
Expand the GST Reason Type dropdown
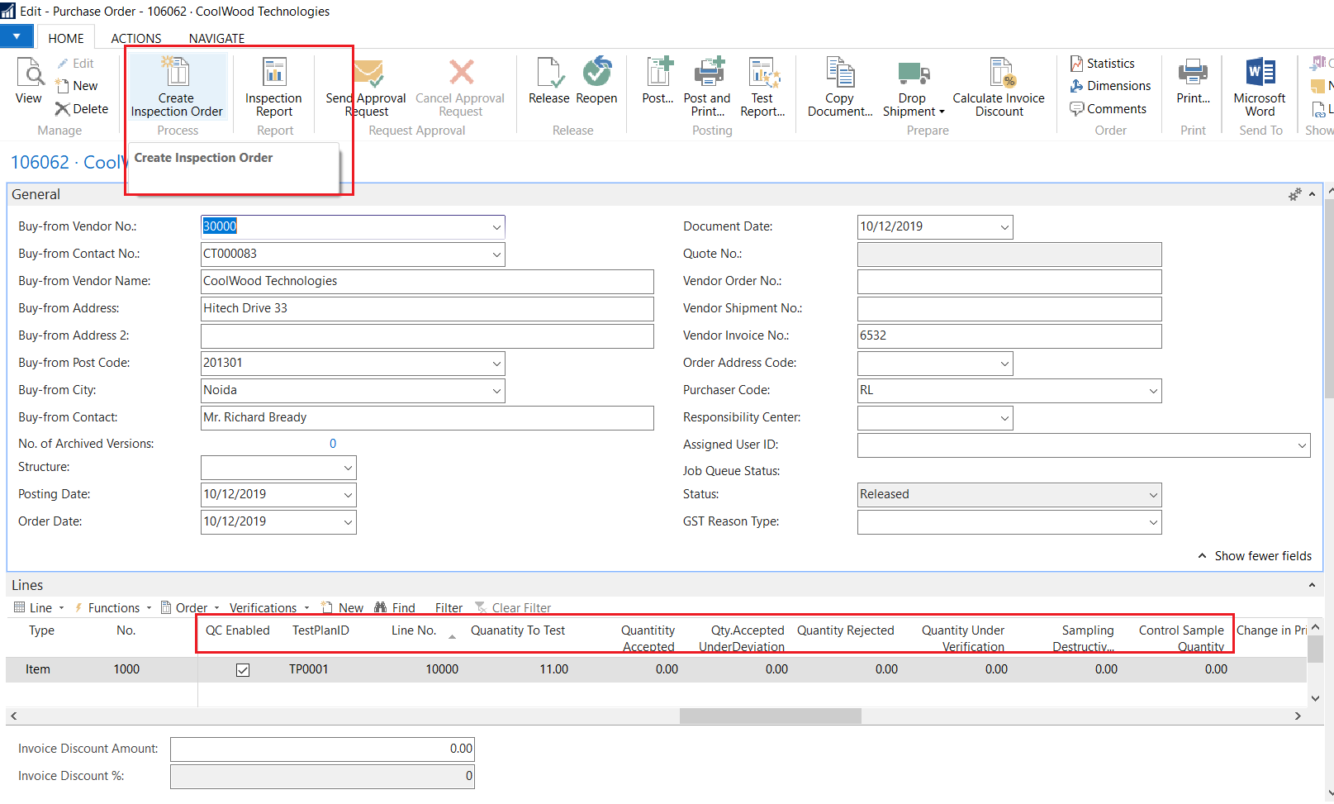pyautogui.click(x=1153, y=522)
